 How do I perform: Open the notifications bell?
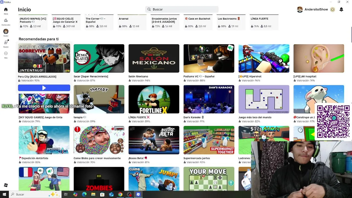[341, 9]
